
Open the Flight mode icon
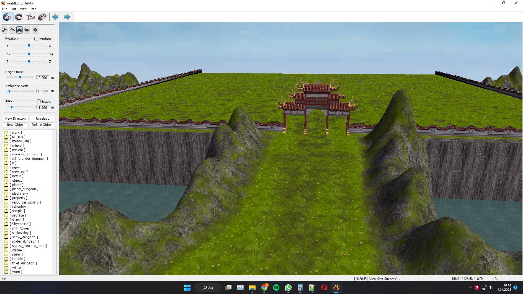(x=42, y=17)
